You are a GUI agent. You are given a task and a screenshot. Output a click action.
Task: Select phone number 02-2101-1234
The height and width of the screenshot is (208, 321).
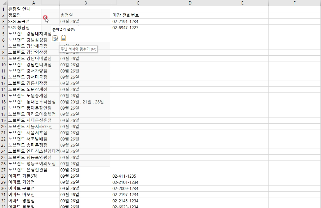(138, 182)
